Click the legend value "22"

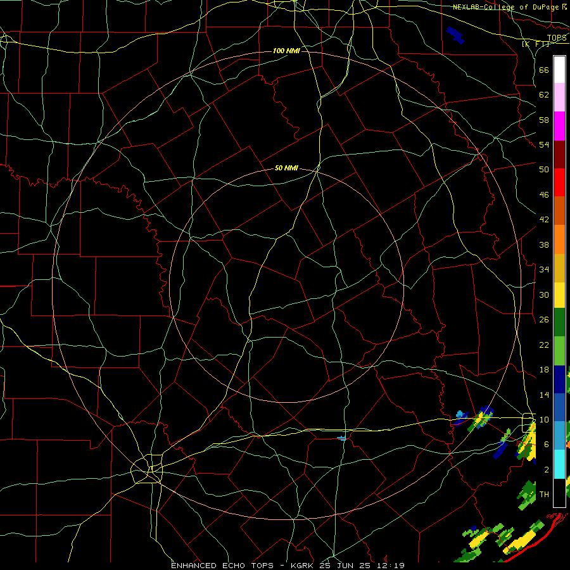[x=544, y=345]
